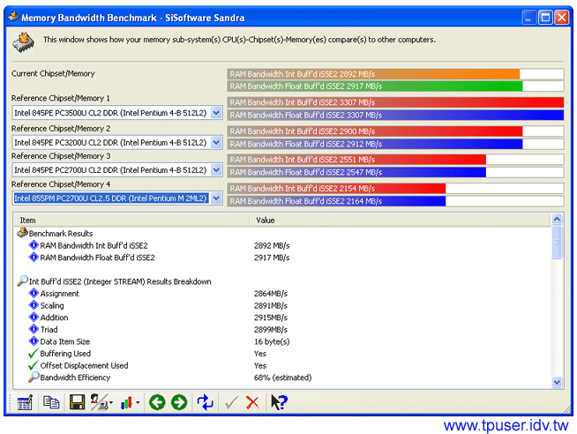Click the green back arrow button

click(x=157, y=402)
